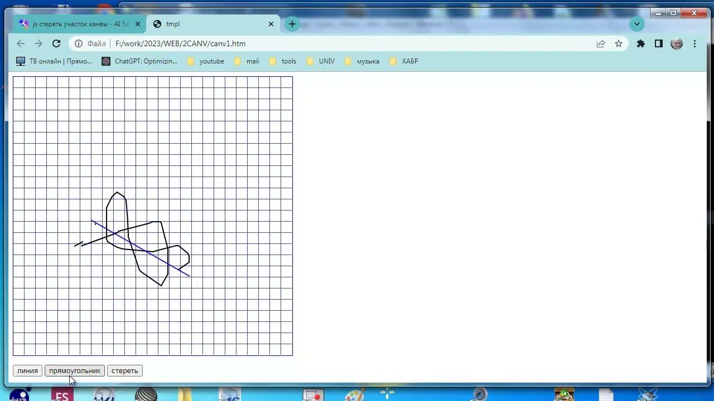Viewport: 714px width, 401px height.
Task: Open the 'ТВ онлайн' bookmark
Action: point(54,61)
